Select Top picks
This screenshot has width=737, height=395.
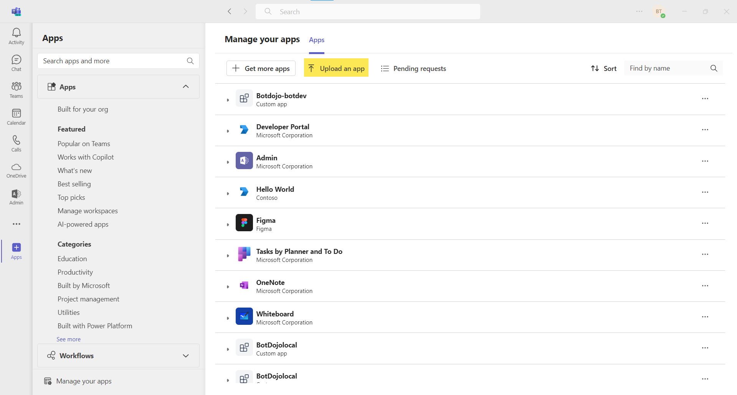tap(71, 197)
